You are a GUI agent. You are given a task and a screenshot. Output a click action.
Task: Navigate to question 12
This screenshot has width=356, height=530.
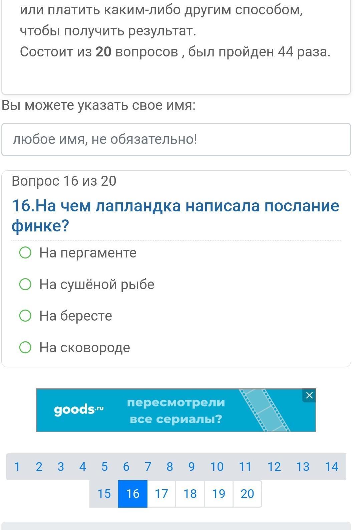[274, 467]
